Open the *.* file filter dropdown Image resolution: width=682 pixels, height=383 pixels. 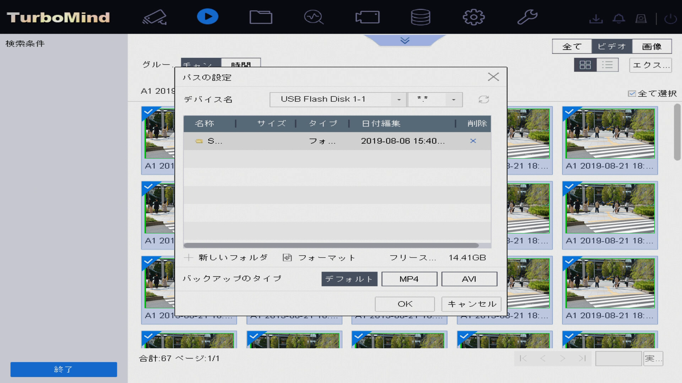click(x=453, y=100)
